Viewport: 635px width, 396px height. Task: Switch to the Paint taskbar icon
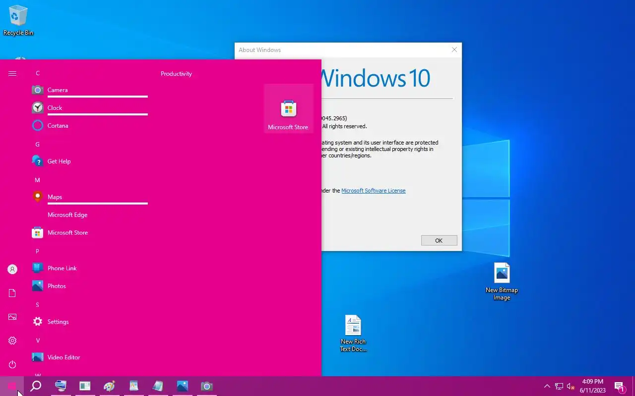[109, 386]
